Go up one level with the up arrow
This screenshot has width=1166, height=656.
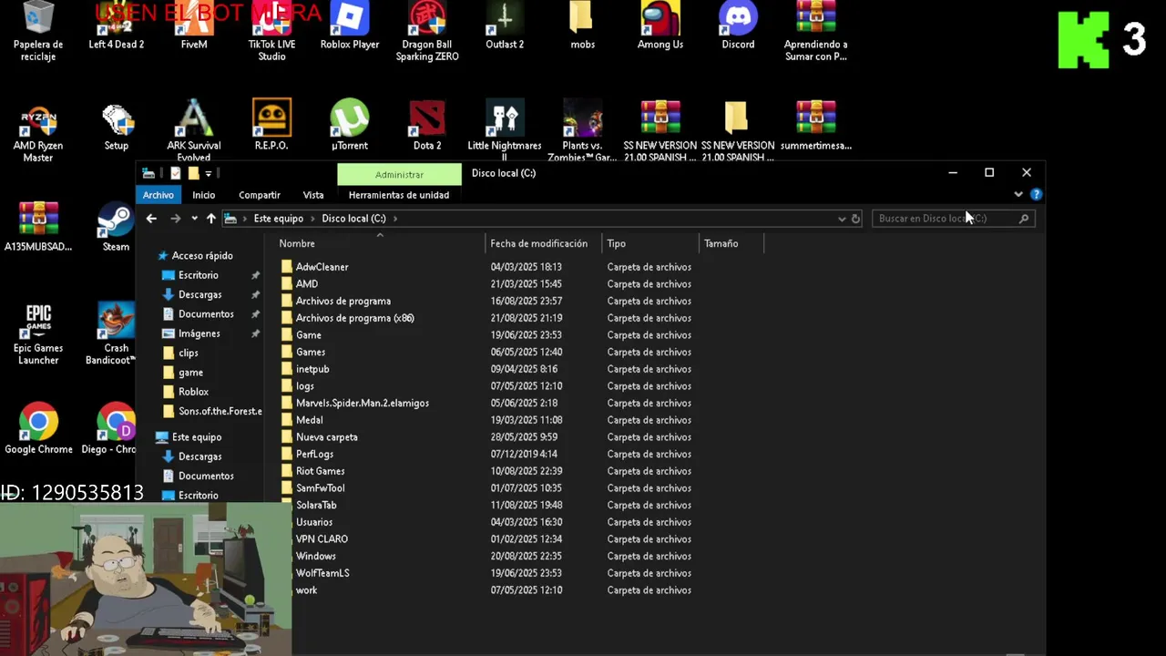tap(210, 219)
